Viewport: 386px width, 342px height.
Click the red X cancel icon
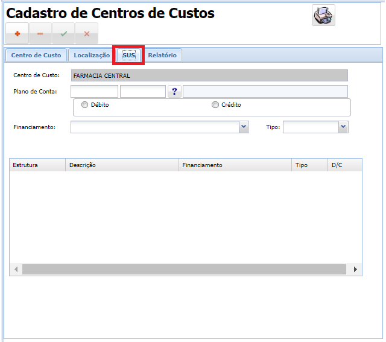point(86,34)
